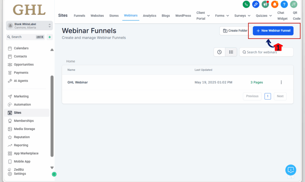Viewport: 305px width, 182px height.
Task: Click the Name column header
Action: (x=71, y=70)
